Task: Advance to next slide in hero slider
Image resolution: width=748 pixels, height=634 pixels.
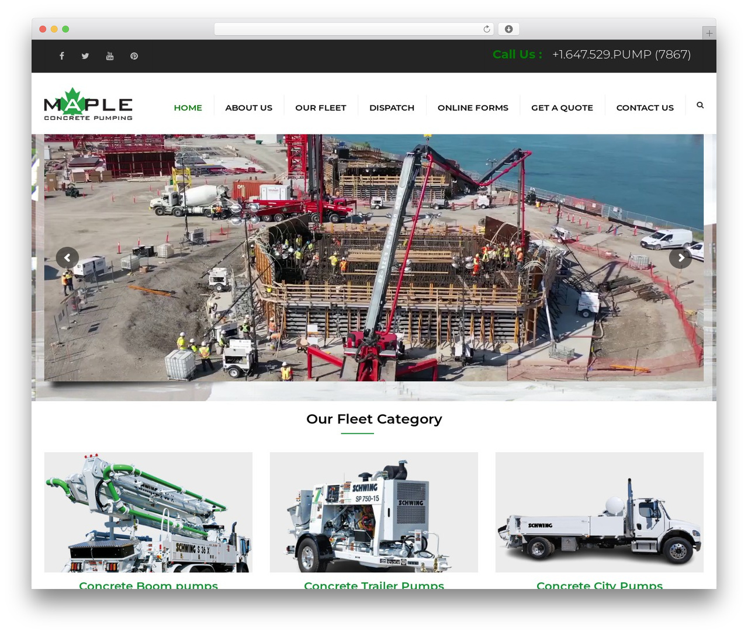Action: 681,257
